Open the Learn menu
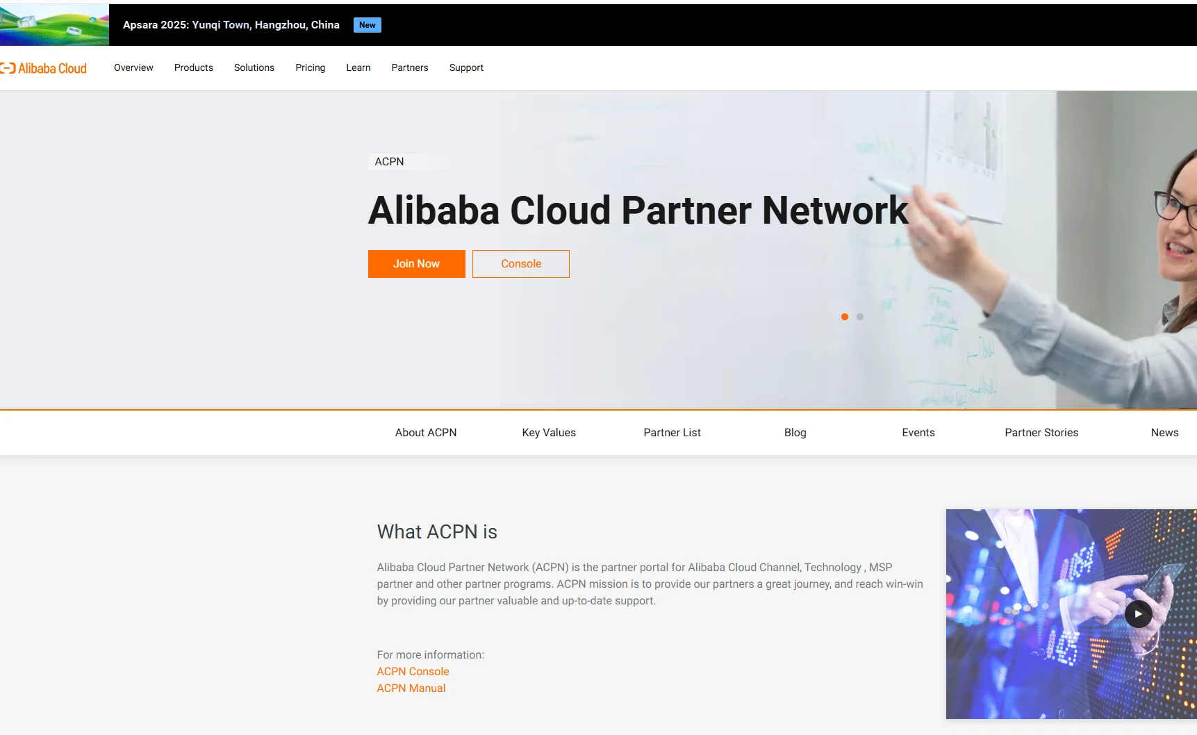Image resolution: width=1197 pixels, height=735 pixels. tap(358, 67)
